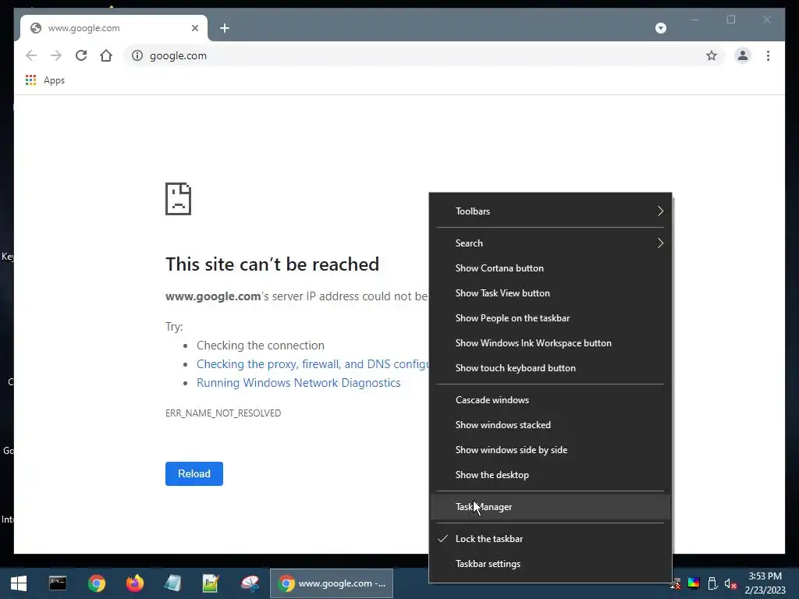Click the ERR_NAME_NOT_RESOLVED text

tap(223, 413)
